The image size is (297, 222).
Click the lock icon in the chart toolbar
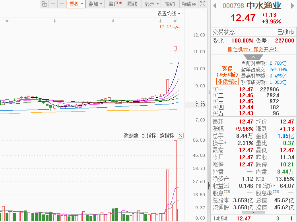[44, 4]
